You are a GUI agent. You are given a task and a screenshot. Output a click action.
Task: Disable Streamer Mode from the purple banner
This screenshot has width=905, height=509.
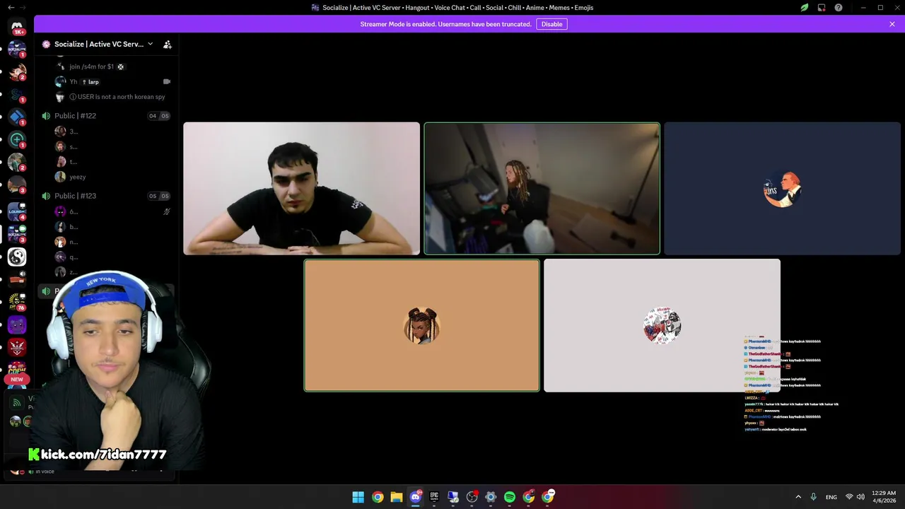tap(551, 24)
